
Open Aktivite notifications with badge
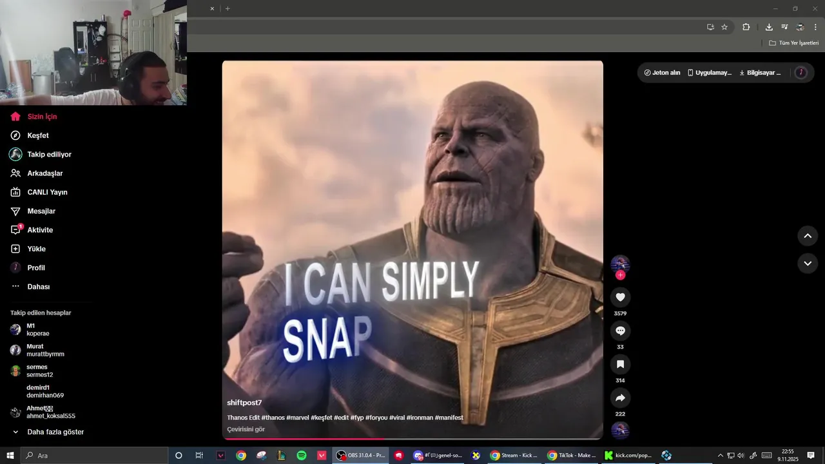(x=32, y=230)
